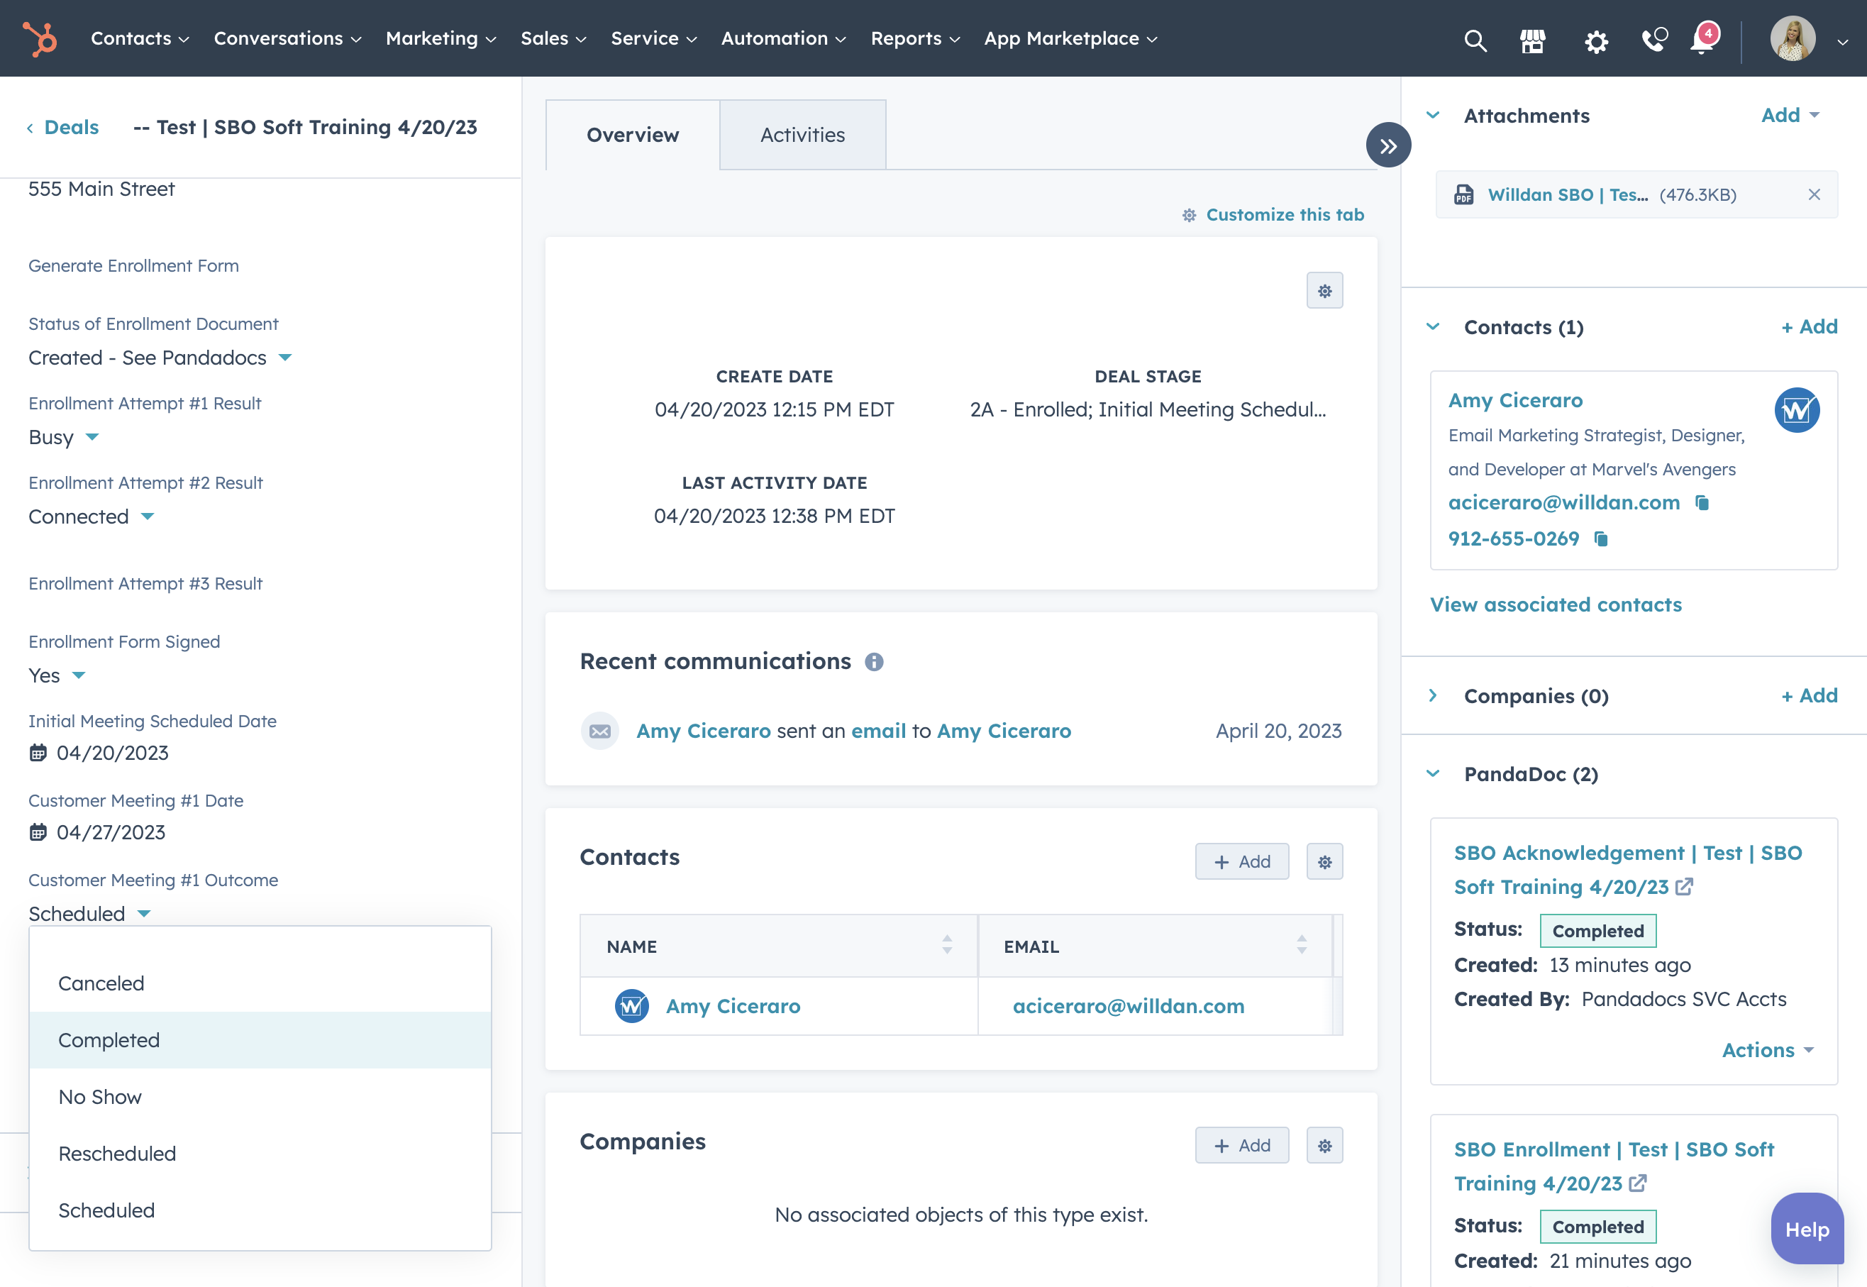Open external link icon for SBO Enrollment document
This screenshot has height=1287, width=1867.
tap(1637, 1184)
